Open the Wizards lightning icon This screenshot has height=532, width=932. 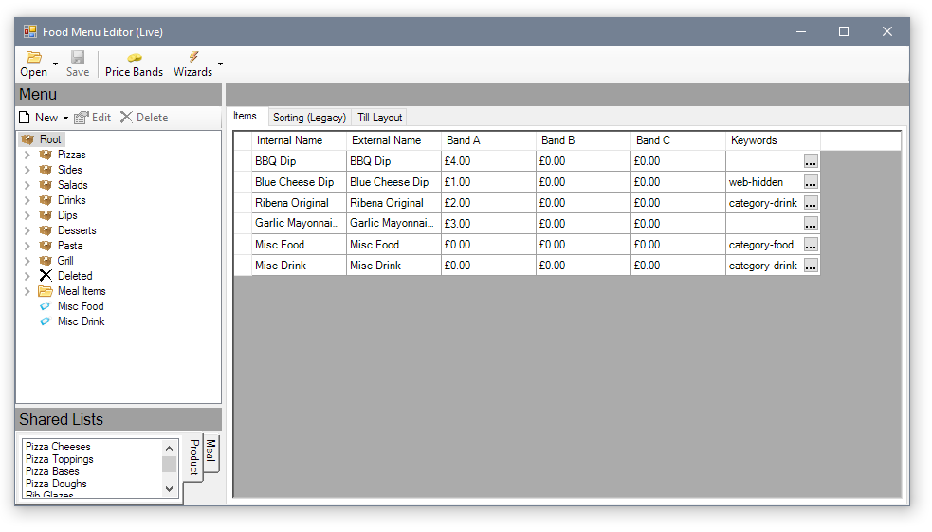(x=193, y=58)
